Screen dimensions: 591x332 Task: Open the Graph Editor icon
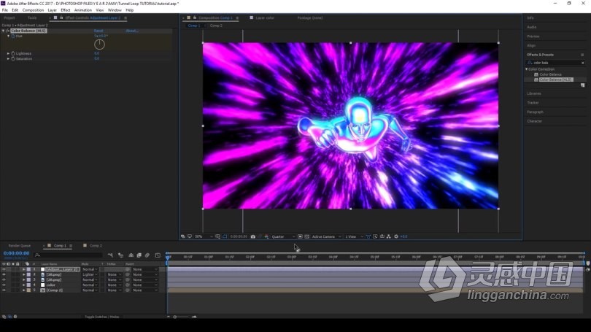(x=158, y=255)
